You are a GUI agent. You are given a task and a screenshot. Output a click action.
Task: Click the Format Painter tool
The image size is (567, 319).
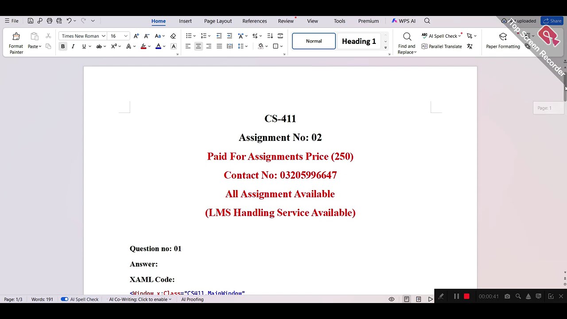click(x=16, y=43)
